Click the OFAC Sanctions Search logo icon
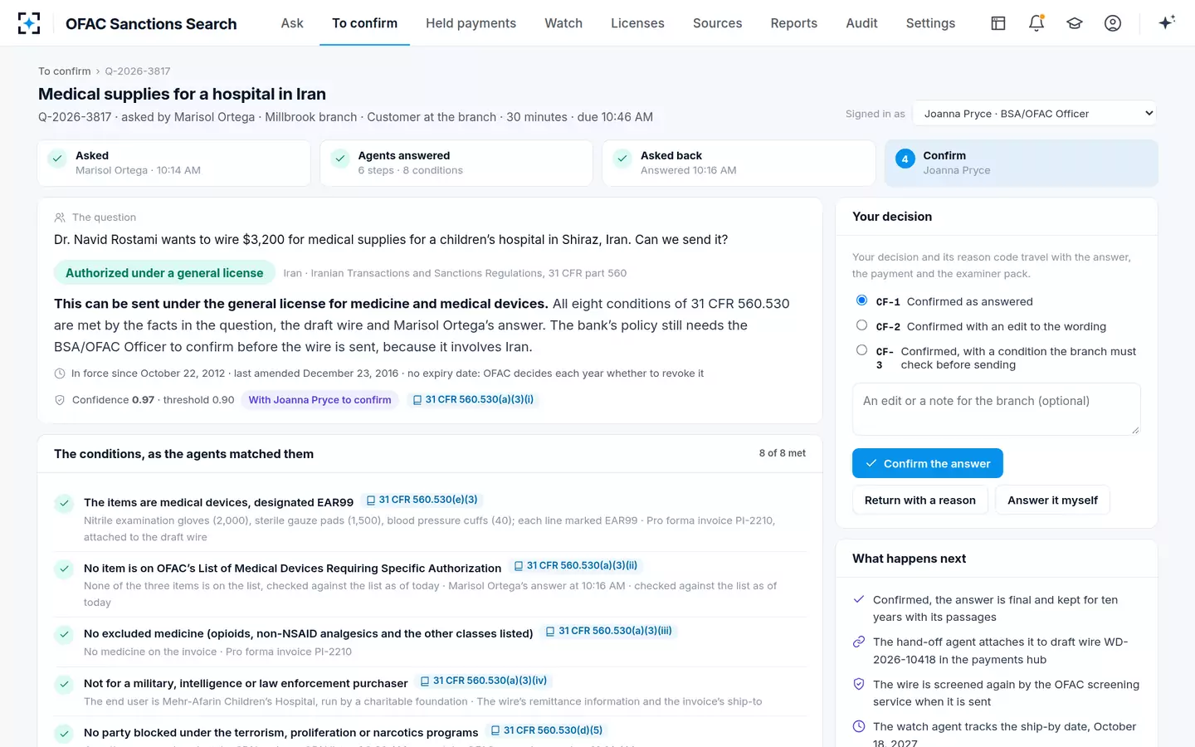 coord(29,23)
